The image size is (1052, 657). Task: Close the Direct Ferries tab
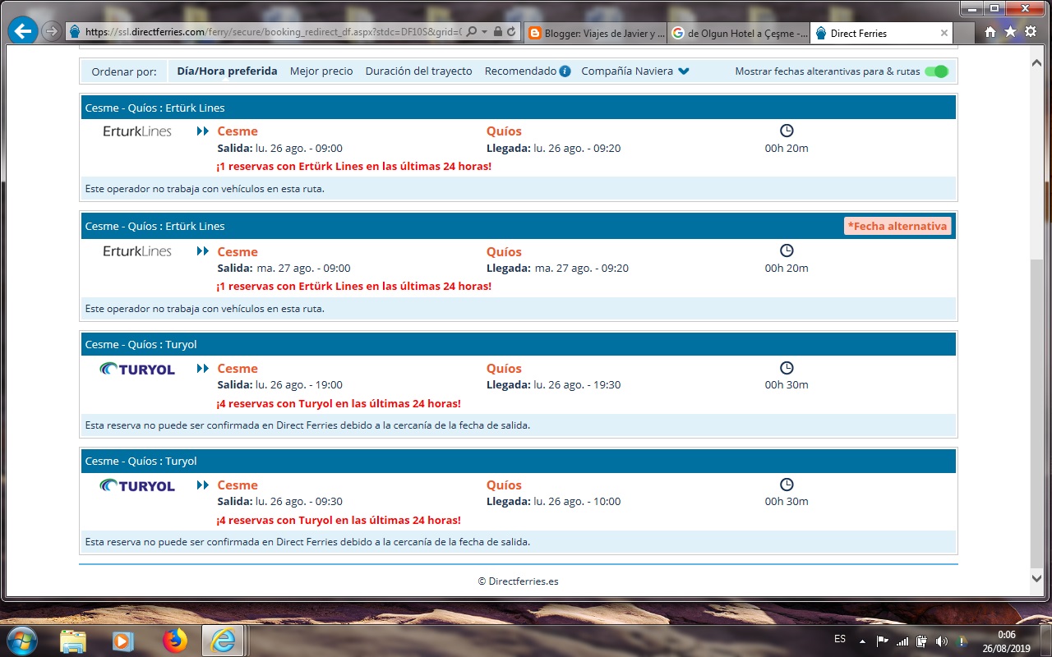click(x=944, y=33)
